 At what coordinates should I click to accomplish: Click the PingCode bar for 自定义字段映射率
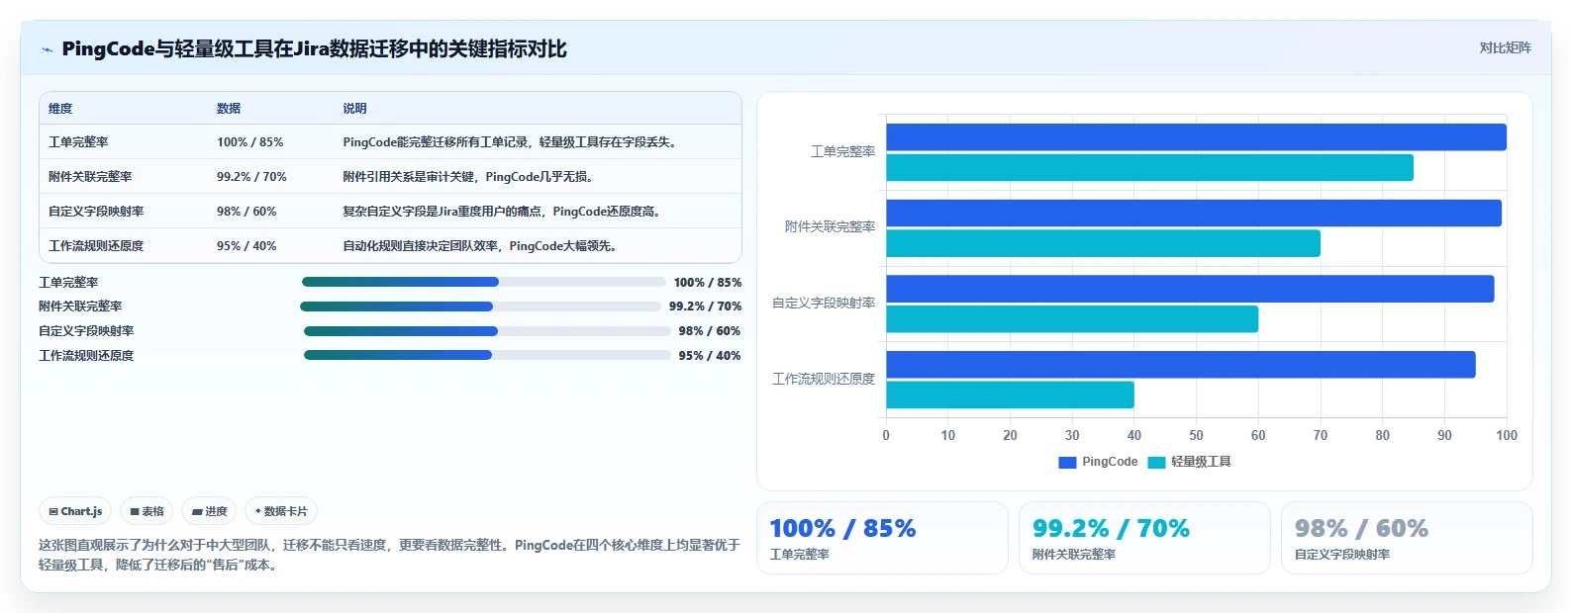(1190, 289)
